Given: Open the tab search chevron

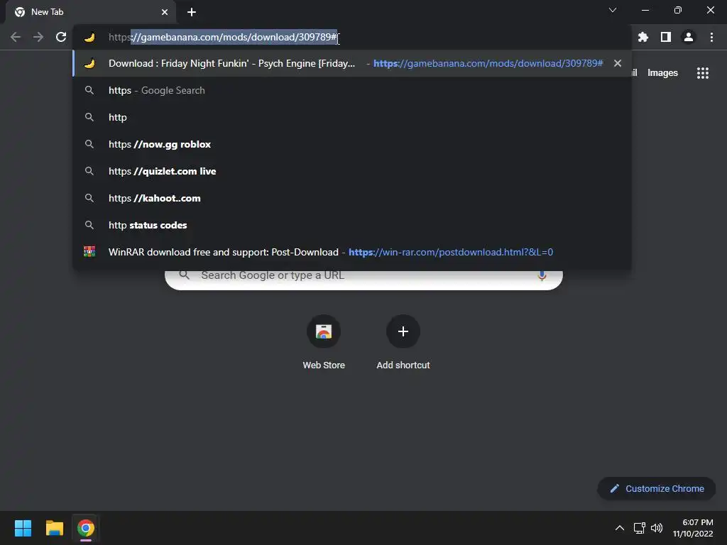Looking at the screenshot, I should coord(613,10).
